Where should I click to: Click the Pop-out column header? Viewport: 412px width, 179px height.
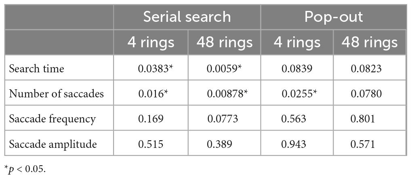pos(333,17)
